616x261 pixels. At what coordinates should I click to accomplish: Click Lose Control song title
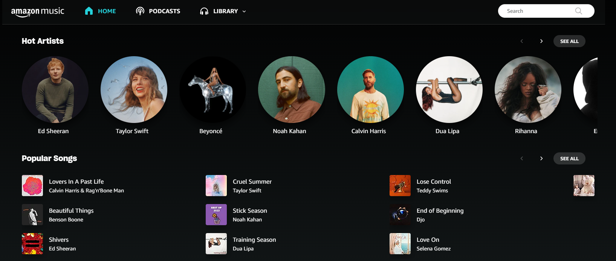(x=434, y=181)
